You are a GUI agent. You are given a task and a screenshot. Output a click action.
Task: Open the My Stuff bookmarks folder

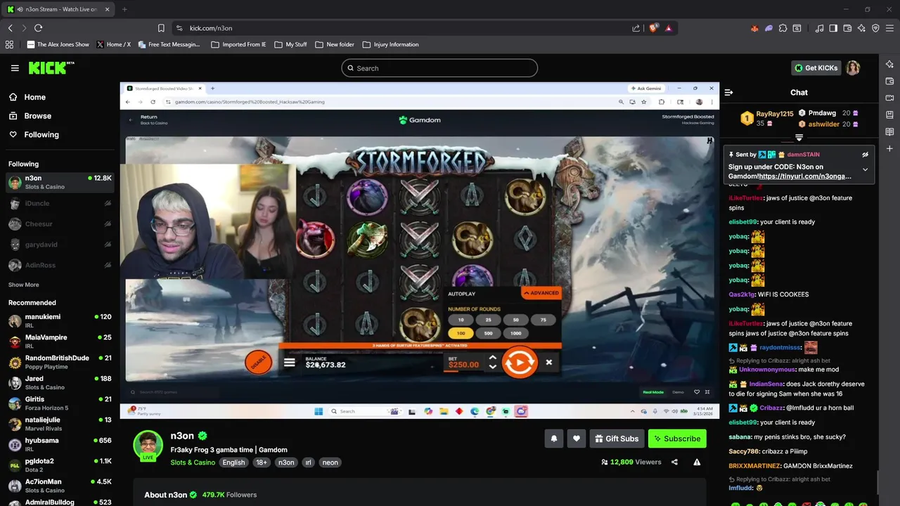click(290, 44)
